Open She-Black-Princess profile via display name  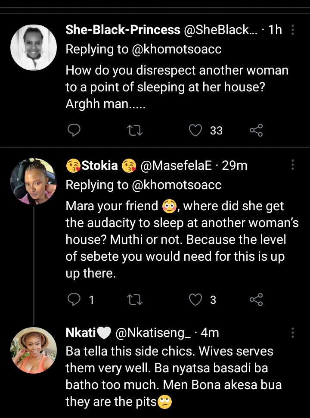(x=123, y=30)
